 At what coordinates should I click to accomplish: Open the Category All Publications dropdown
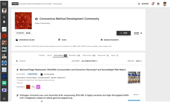(x=90, y=61)
